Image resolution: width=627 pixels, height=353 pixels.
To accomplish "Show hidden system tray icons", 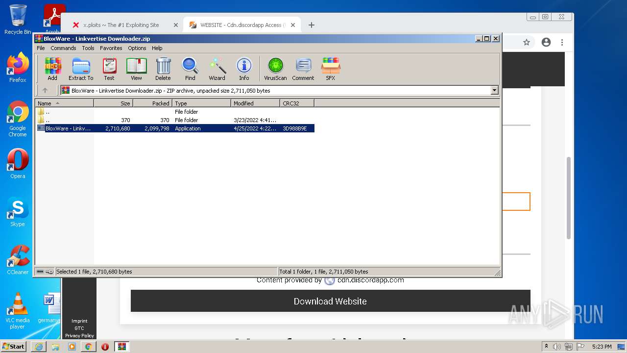I will coord(546,347).
